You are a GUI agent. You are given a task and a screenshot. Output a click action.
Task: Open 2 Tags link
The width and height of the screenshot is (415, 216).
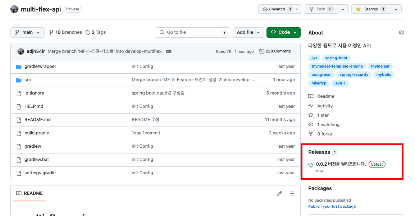point(96,32)
